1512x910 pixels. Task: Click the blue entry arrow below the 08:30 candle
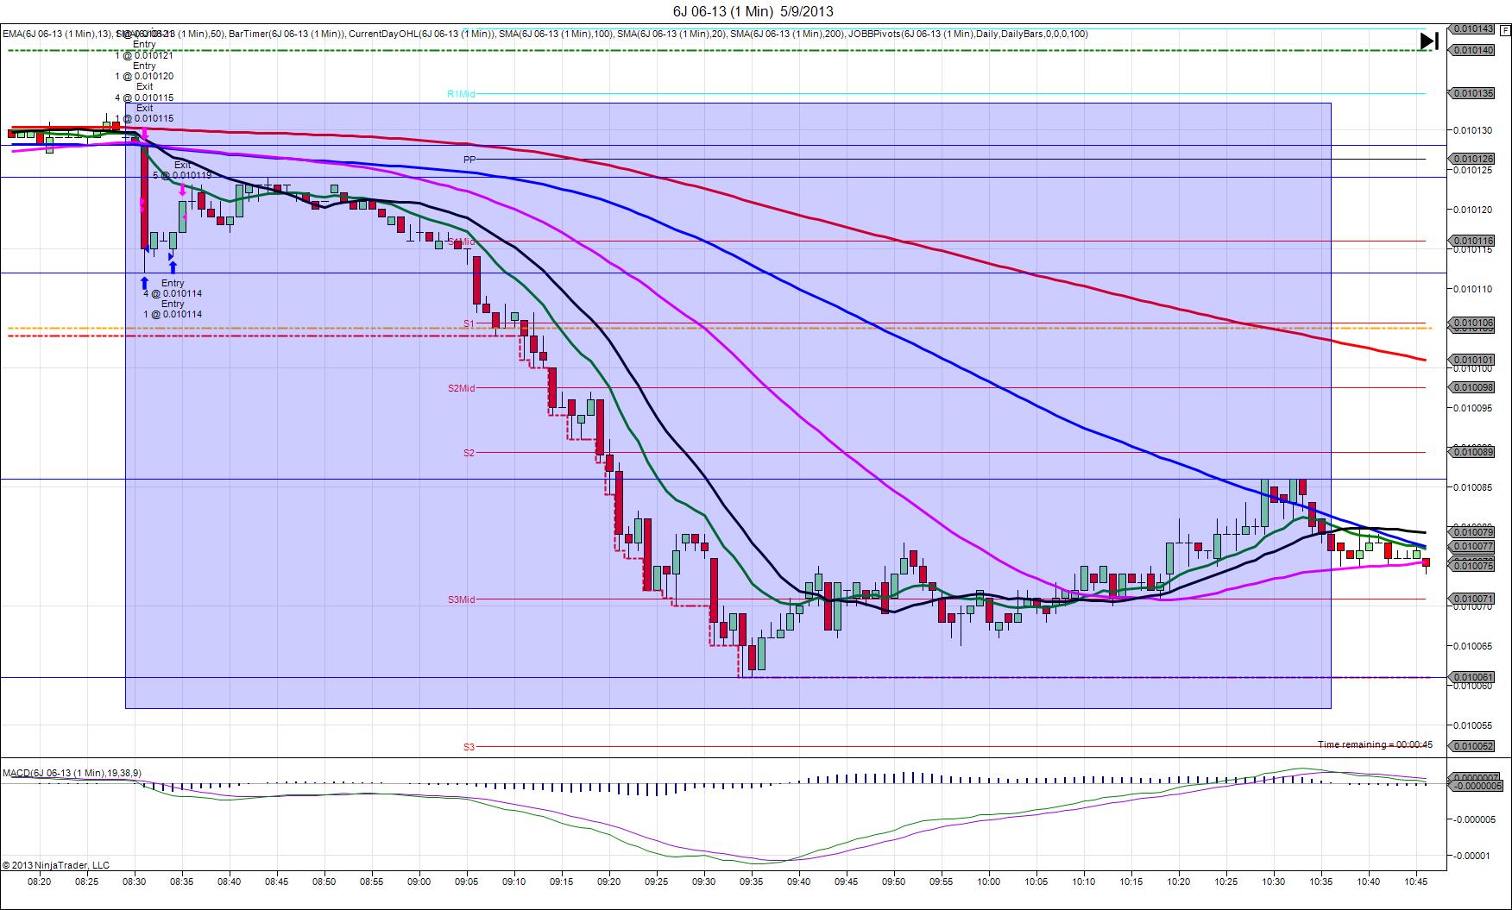pyautogui.click(x=144, y=282)
